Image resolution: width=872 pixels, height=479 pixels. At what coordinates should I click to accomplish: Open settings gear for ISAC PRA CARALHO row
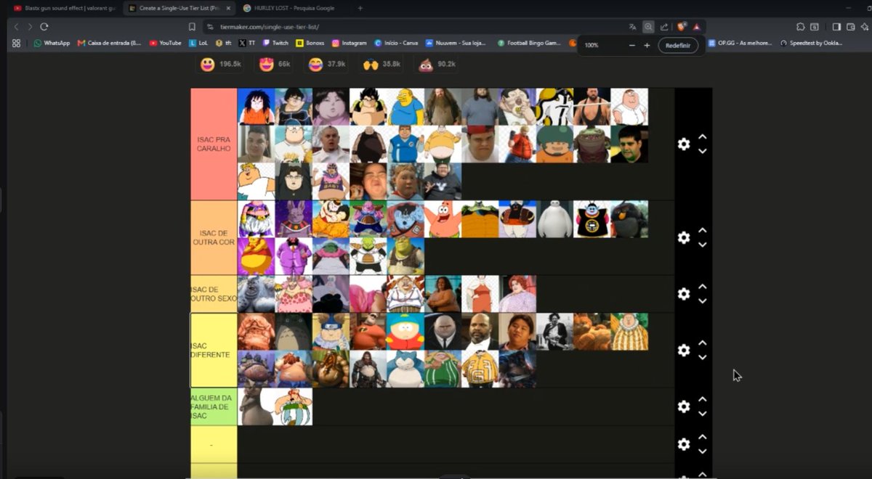point(684,144)
